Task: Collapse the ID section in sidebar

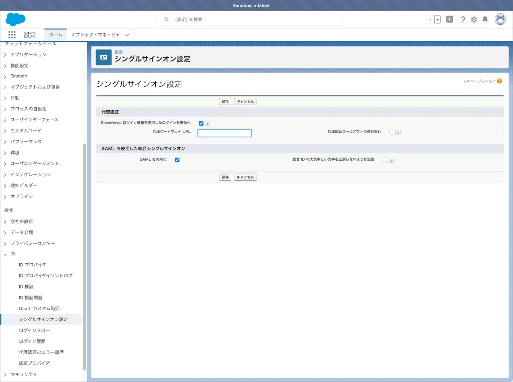Action: [x=5, y=254]
